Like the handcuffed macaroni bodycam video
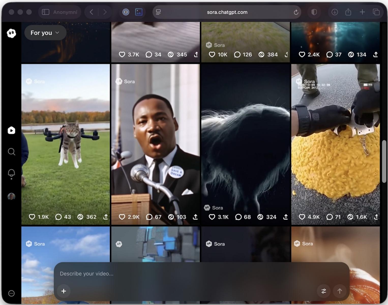The image size is (388, 305). (302, 217)
